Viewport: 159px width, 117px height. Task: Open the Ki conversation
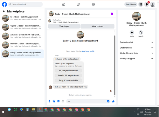pos(22,18)
